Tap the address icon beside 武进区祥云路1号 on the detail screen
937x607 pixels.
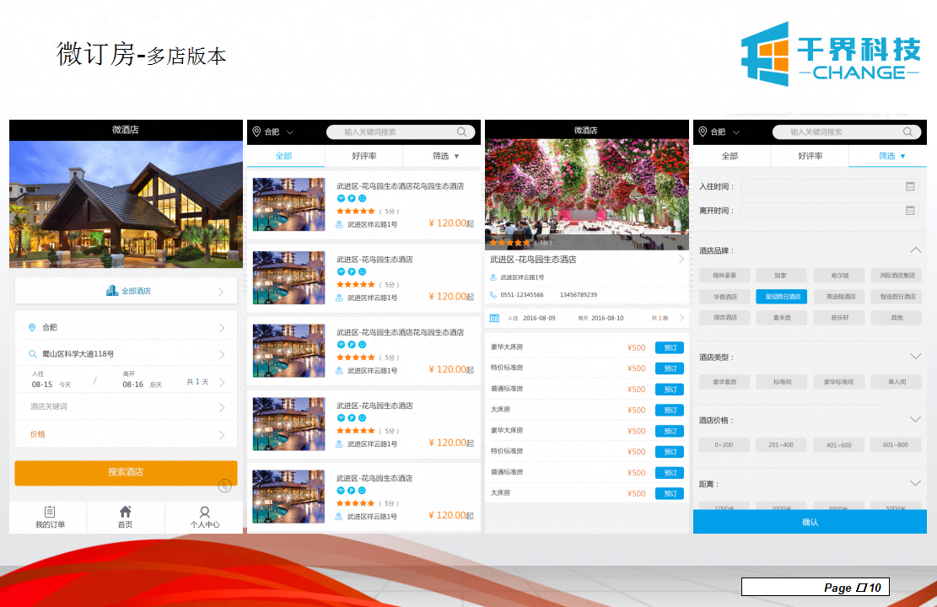click(493, 277)
